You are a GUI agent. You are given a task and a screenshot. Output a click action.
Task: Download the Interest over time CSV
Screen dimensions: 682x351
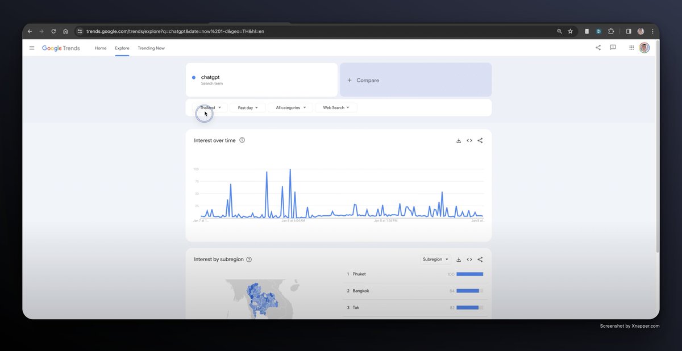tap(459, 140)
